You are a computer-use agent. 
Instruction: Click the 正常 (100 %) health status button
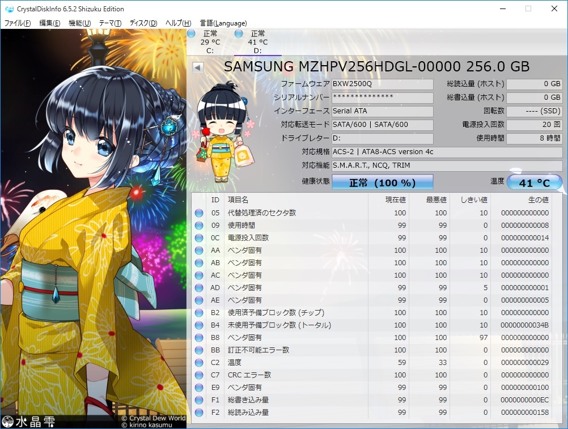point(383,182)
